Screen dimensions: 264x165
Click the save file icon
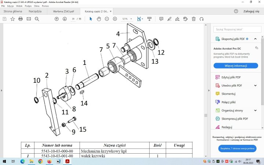pyautogui.click(x=4, y=19)
